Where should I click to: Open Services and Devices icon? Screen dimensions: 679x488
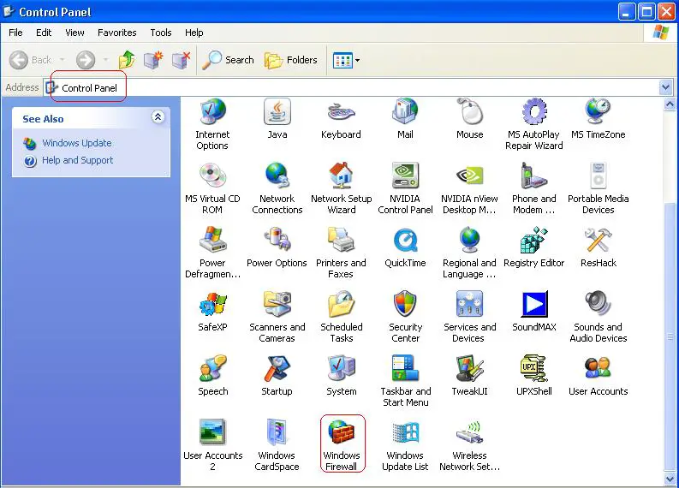[469, 317]
